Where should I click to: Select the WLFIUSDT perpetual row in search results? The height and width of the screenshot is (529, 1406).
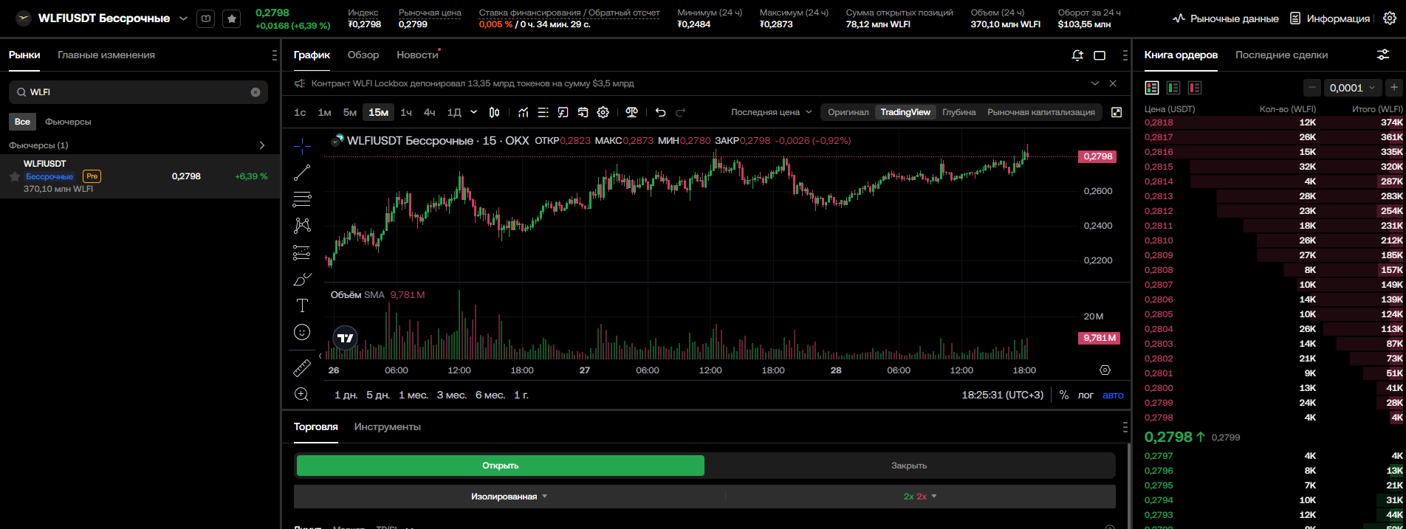(x=140, y=176)
